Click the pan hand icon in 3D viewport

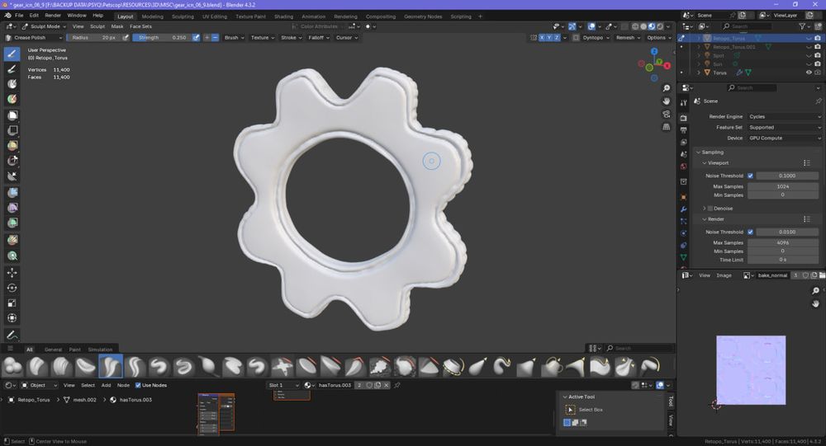[667, 101]
